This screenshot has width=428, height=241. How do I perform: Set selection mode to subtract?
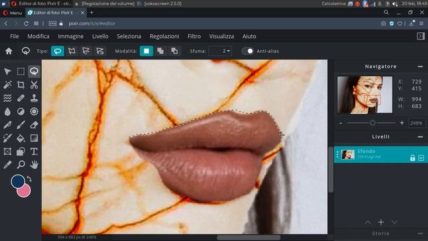click(x=175, y=51)
